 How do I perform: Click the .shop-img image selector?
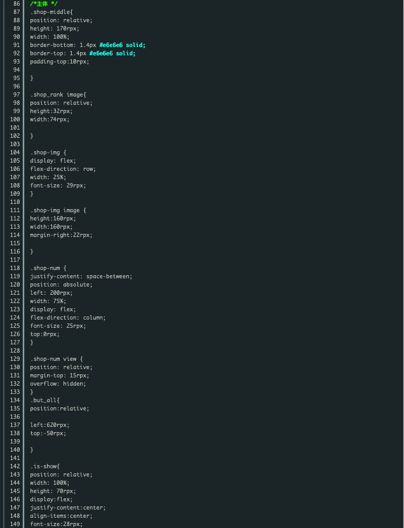point(58,210)
